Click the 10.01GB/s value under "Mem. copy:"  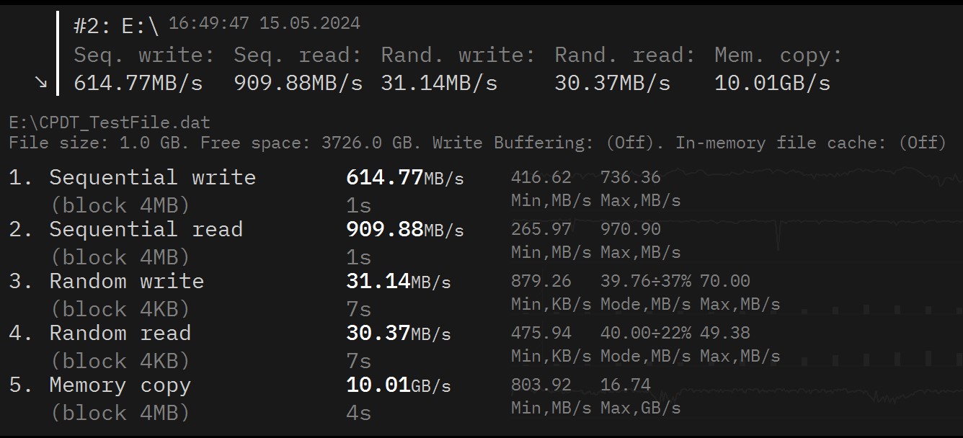click(772, 83)
